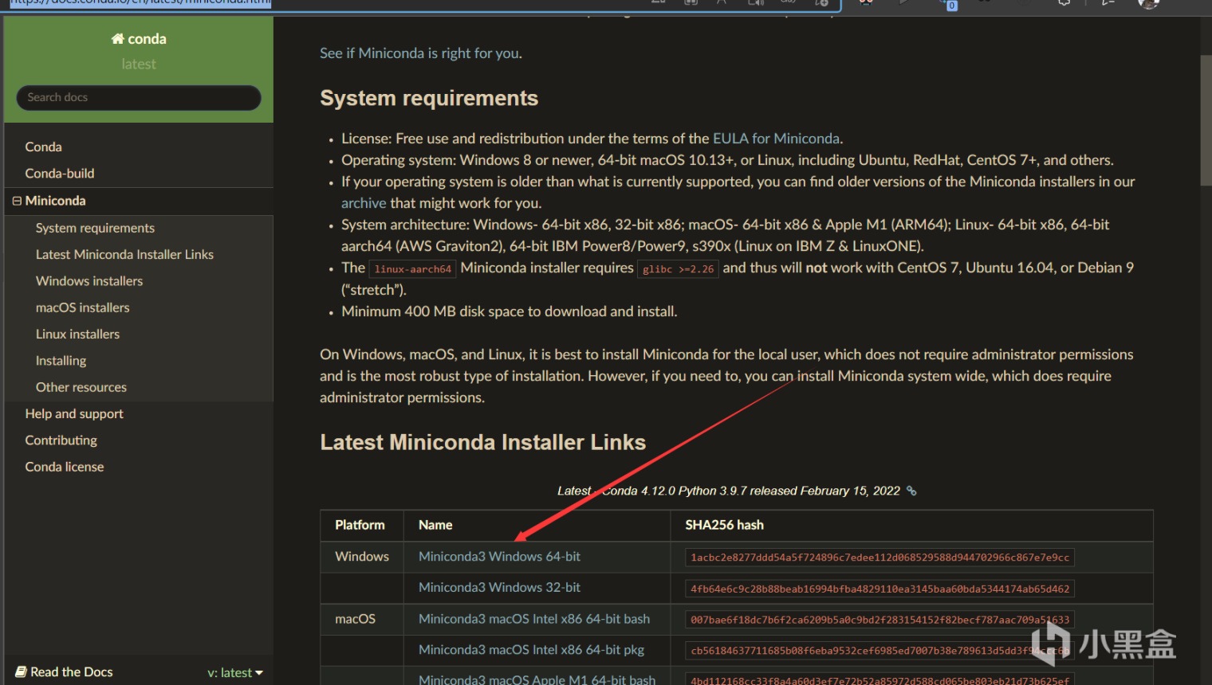The height and width of the screenshot is (685, 1212).
Task: Jump to Latest Miniconda Installer Links in sidebar
Action: click(124, 254)
